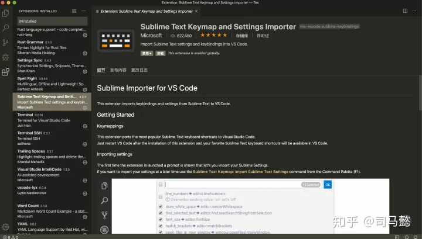Select the Spell Right extension entry
422x239 pixels.
pyautogui.click(x=52, y=84)
